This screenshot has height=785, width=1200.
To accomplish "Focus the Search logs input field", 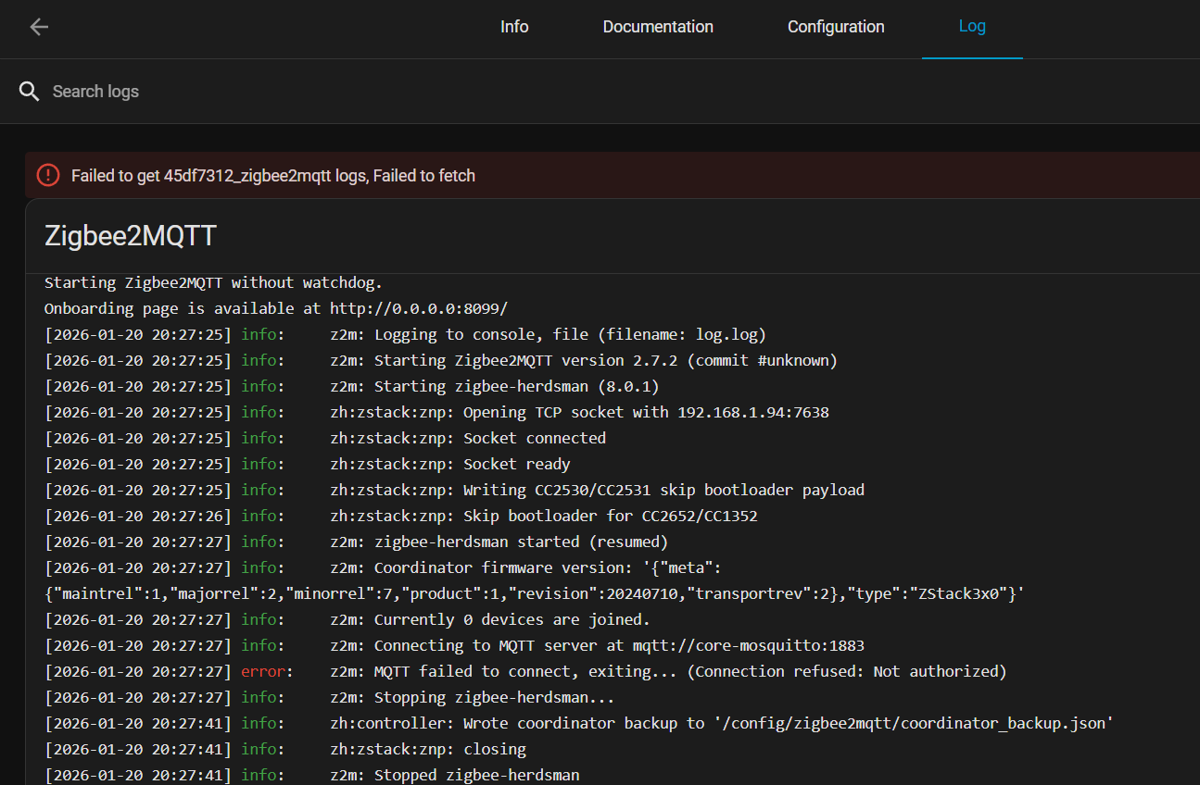I will [371, 92].
